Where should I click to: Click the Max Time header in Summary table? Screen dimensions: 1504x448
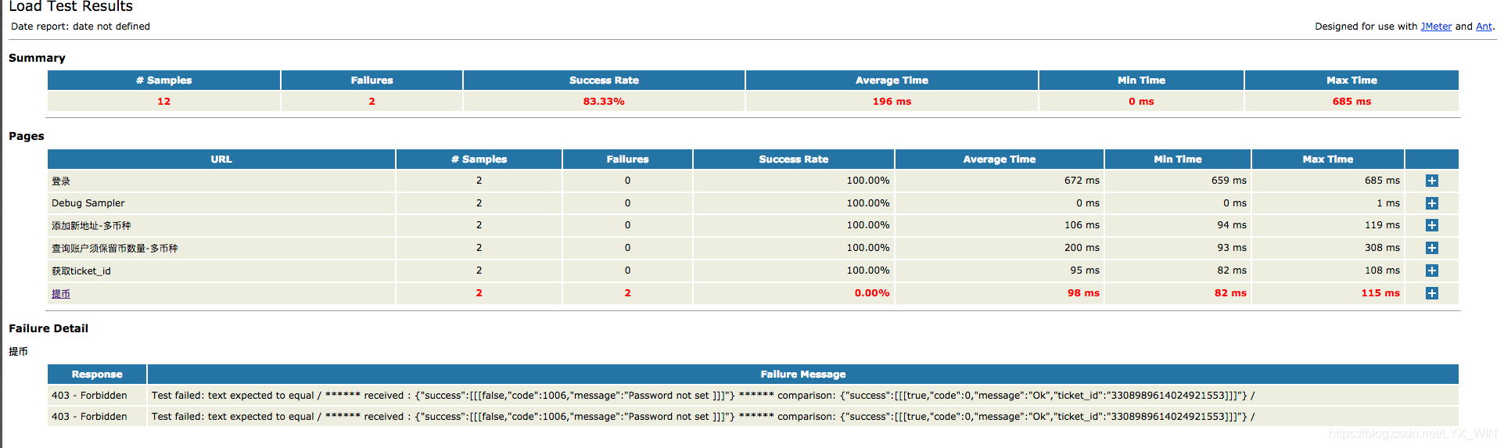[x=1351, y=81]
